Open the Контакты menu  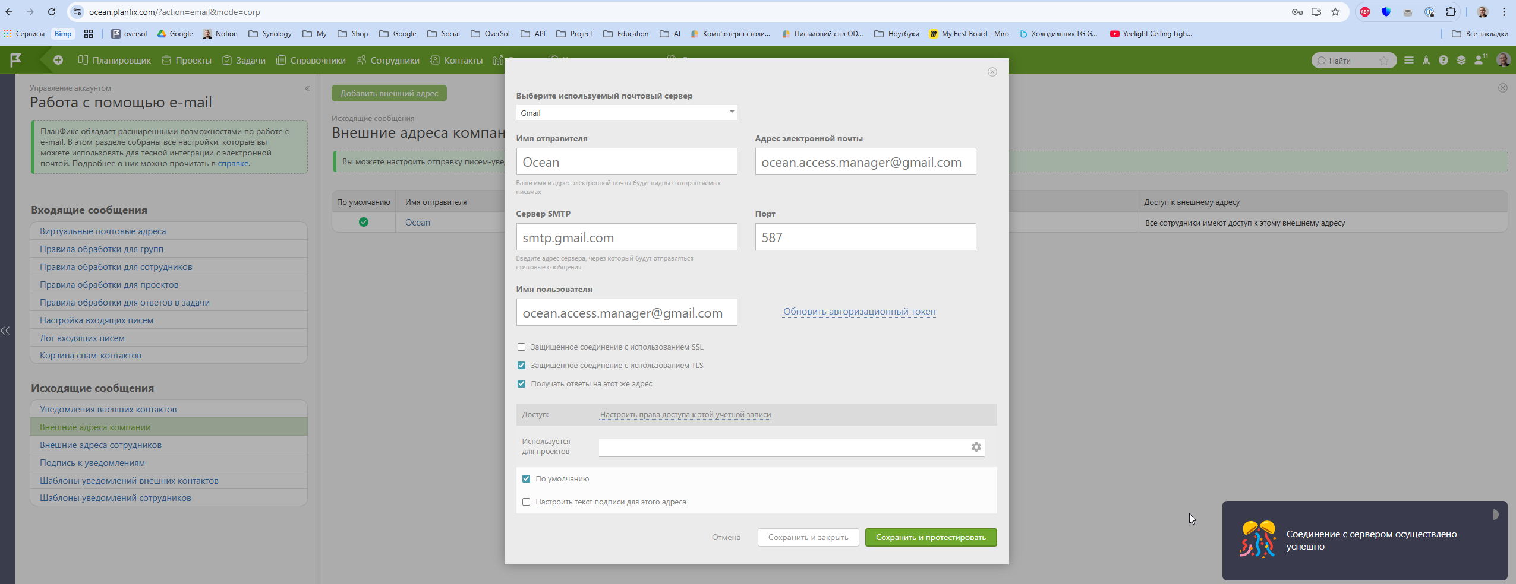[x=456, y=61]
